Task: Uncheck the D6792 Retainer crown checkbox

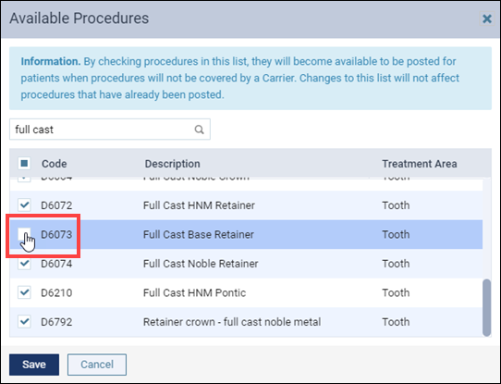Action: pos(24,322)
